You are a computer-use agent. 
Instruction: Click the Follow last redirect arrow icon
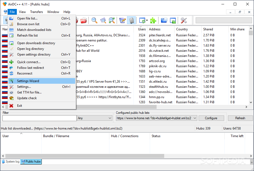pyautogui.click(x=11, y=68)
